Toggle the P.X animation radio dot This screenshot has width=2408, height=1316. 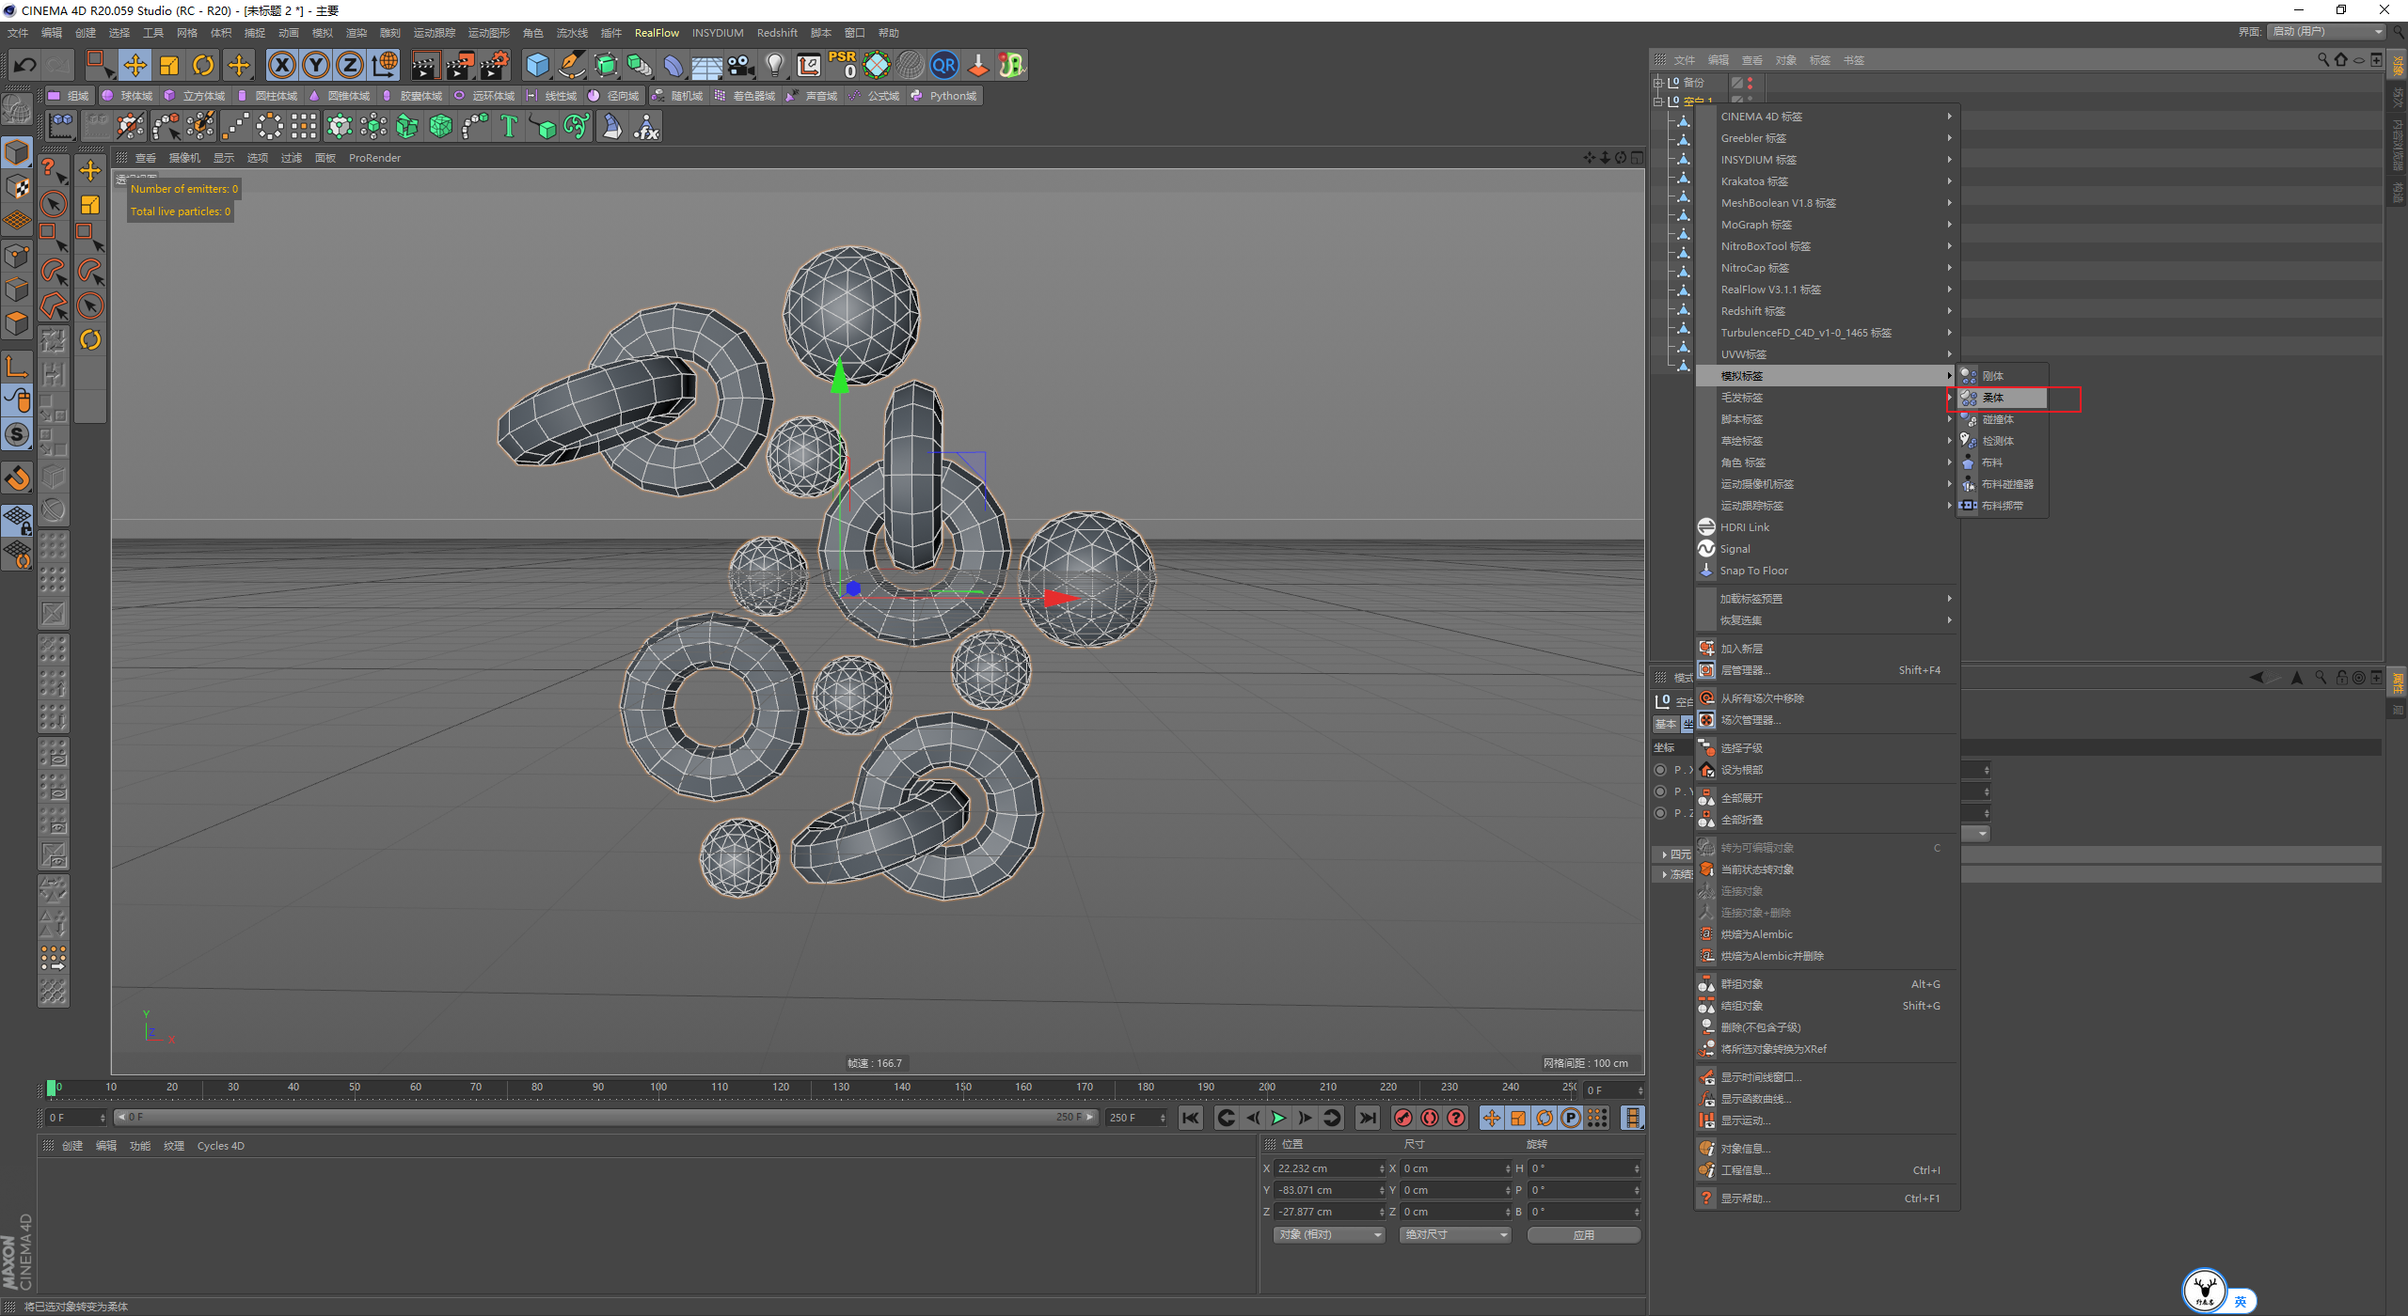[1660, 770]
